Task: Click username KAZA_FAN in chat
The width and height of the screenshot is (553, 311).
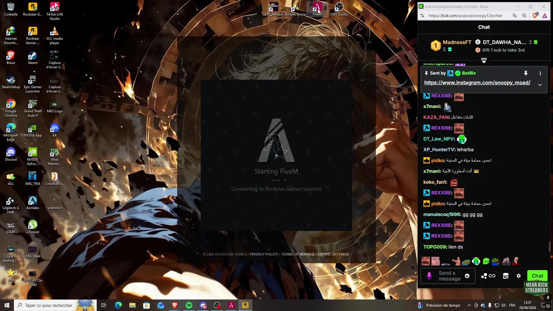Action: (436, 117)
